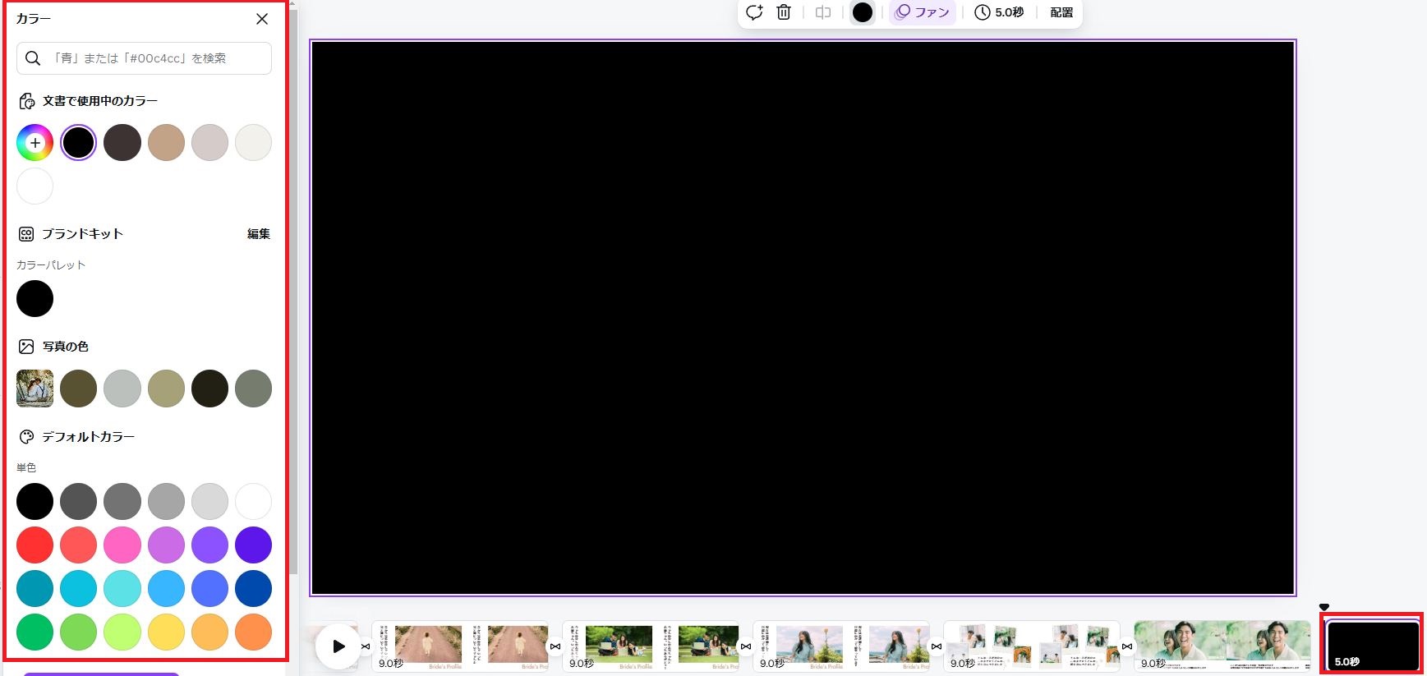The height and width of the screenshot is (676, 1427).
Task: Select the black 5.0秒 page in timeline
Action: [1372, 646]
